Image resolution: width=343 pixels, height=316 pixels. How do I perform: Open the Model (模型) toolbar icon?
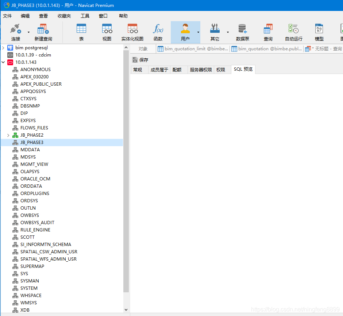(319, 29)
